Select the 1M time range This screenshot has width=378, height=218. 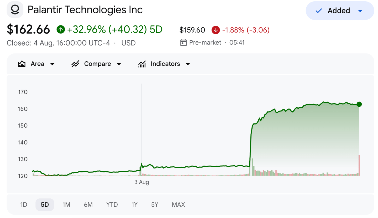[66, 205]
